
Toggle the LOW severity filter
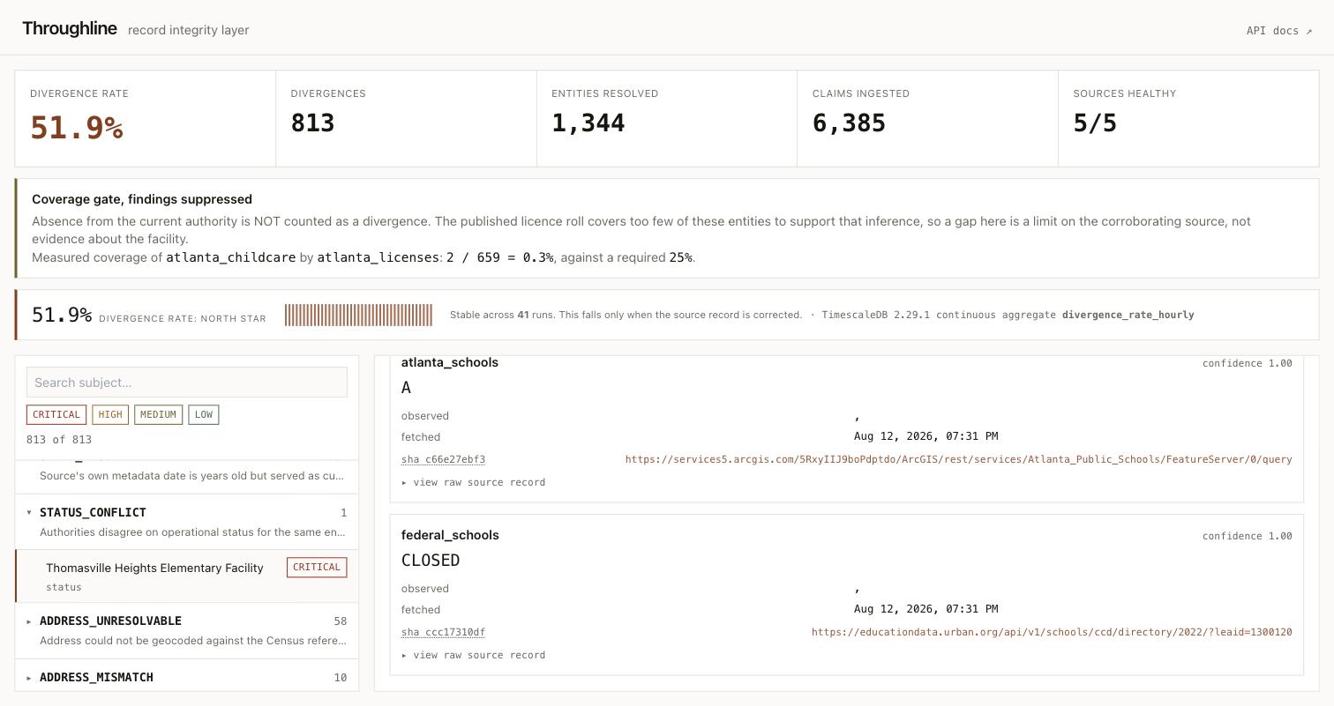(204, 414)
